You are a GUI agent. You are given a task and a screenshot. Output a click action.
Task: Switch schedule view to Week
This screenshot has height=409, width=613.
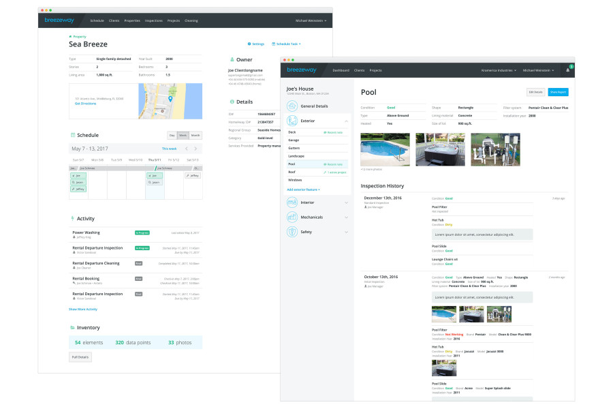[x=183, y=136]
